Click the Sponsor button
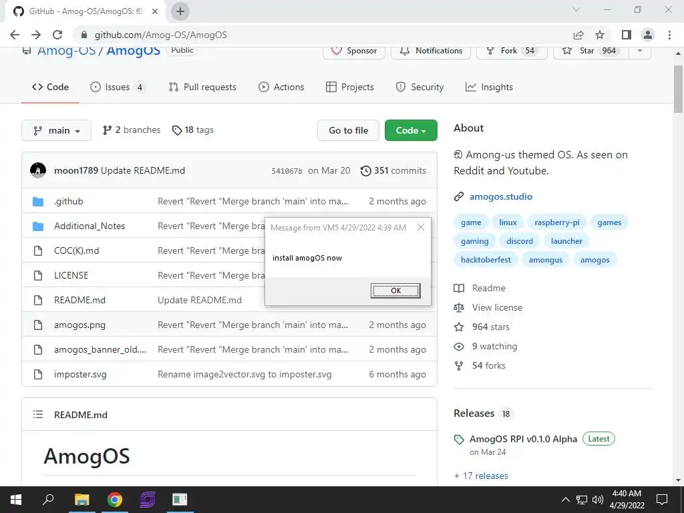The image size is (684, 513). click(x=354, y=51)
